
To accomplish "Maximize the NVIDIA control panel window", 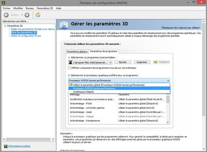I will pyautogui.click(x=194, y=2).
